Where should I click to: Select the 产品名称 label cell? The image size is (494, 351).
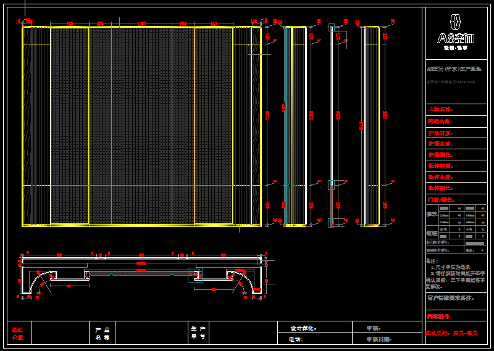point(102,334)
